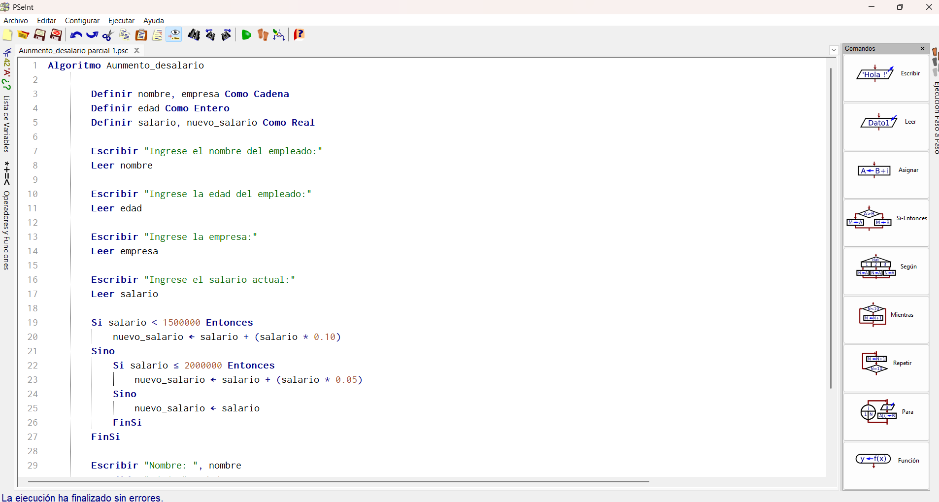Start step-by-step execution using footprints icon
Screen dimensions: 939x502
coord(263,35)
